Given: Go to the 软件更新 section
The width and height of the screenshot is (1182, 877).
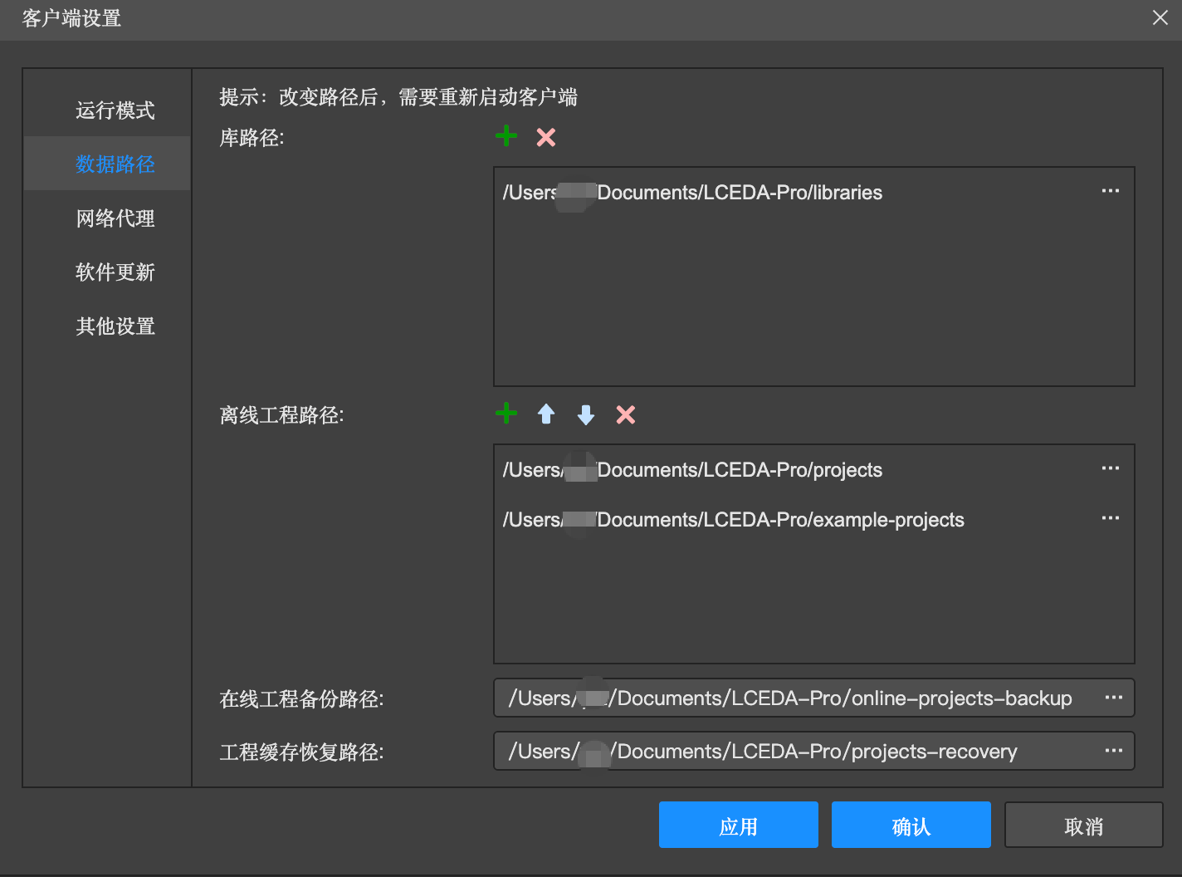Looking at the screenshot, I should coord(115,272).
